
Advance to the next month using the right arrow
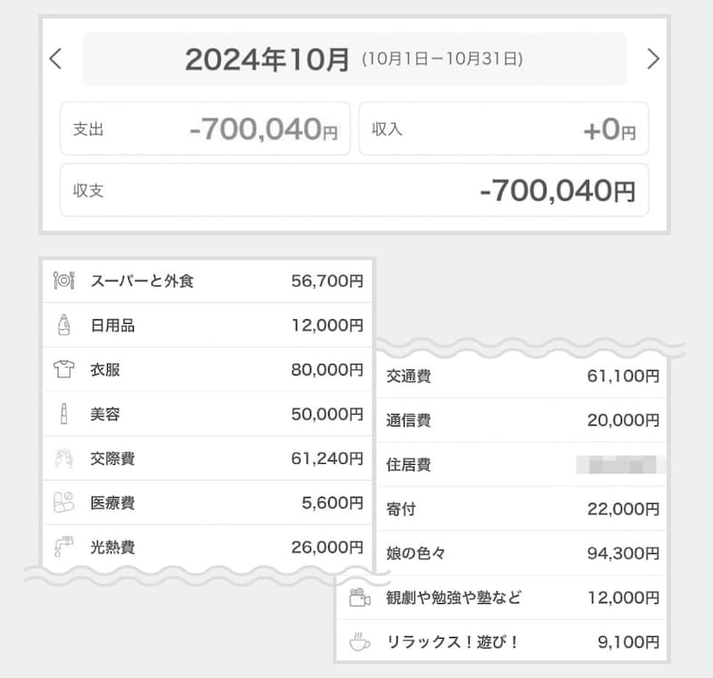pos(655,59)
